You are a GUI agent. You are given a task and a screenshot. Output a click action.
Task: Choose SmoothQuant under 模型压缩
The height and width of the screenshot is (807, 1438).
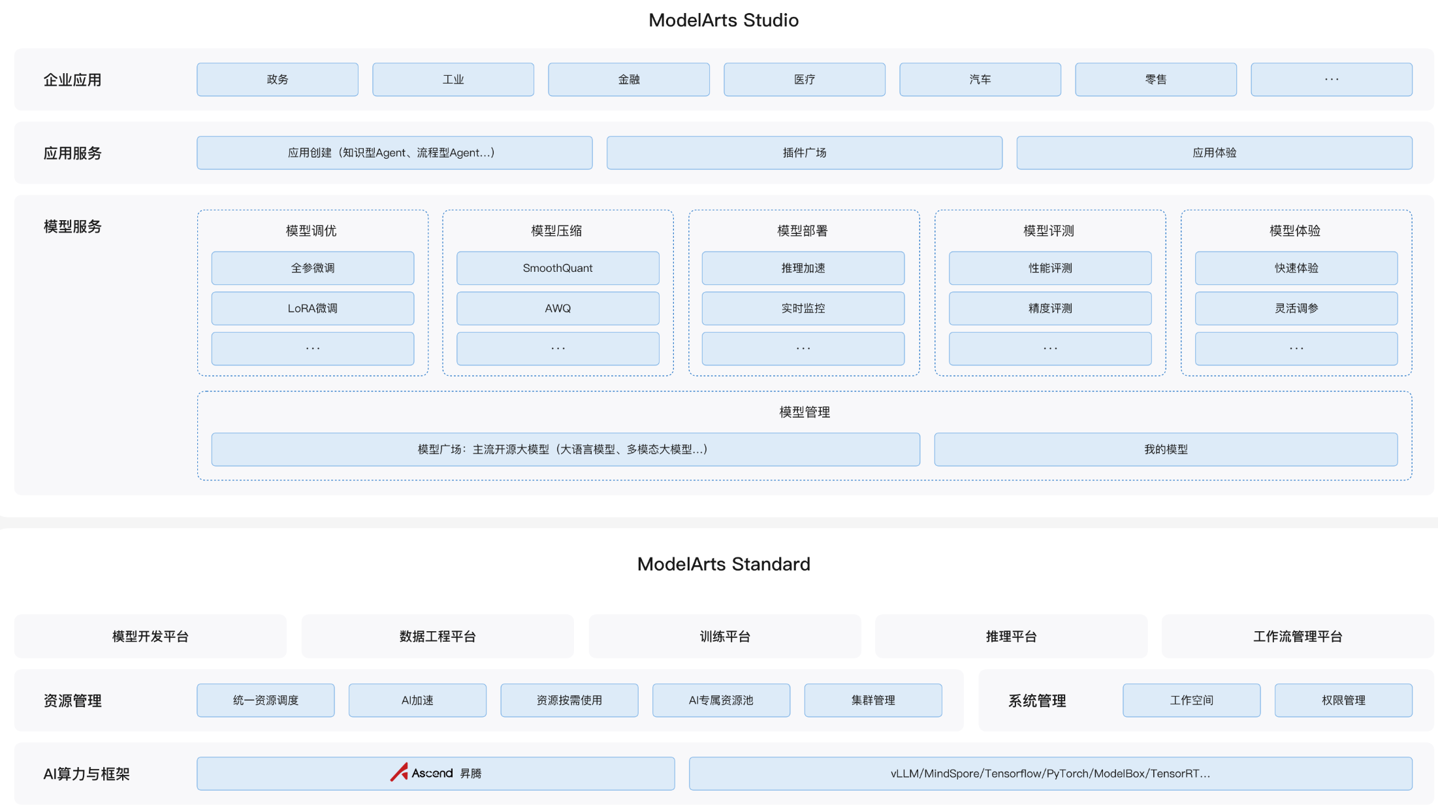click(x=558, y=268)
